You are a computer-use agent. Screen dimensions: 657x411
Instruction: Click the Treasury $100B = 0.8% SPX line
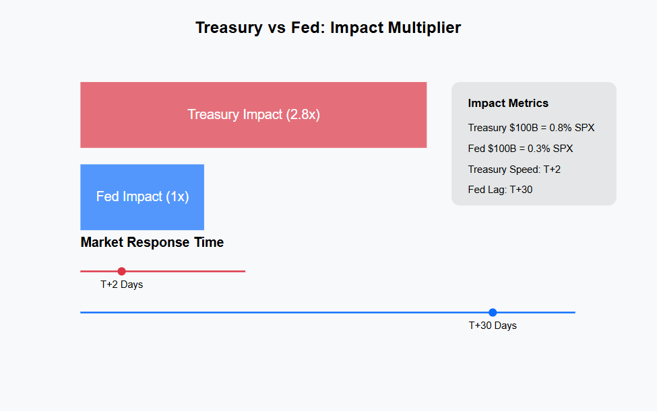(531, 128)
